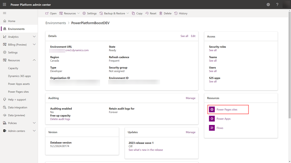Click the sidebar Settings gear icon

pos(5,52)
